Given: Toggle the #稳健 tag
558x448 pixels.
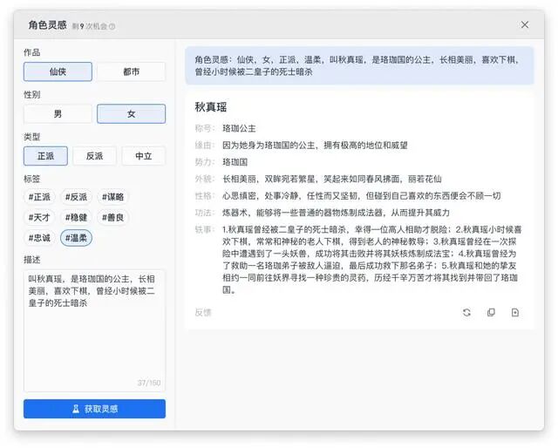Looking at the screenshot, I should (x=76, y=217).
